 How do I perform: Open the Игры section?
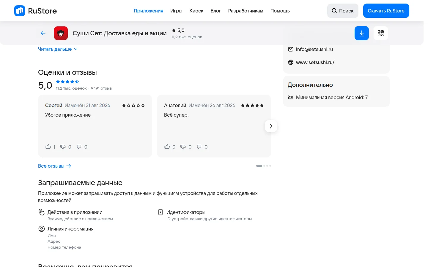176,11
